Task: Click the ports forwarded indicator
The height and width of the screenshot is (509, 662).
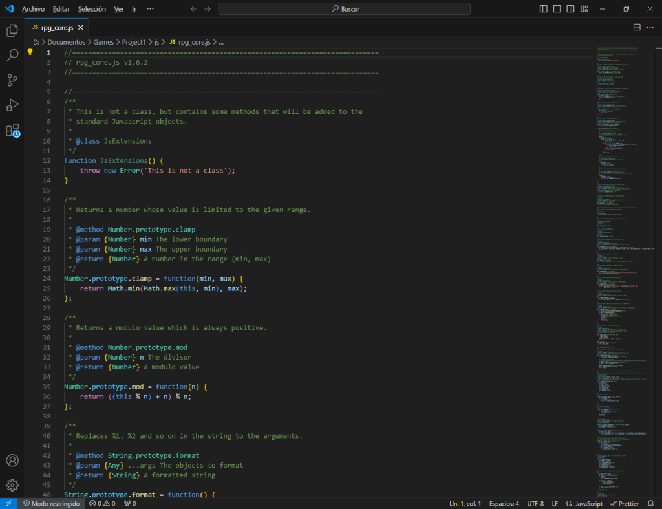Action: click(130, 504)
